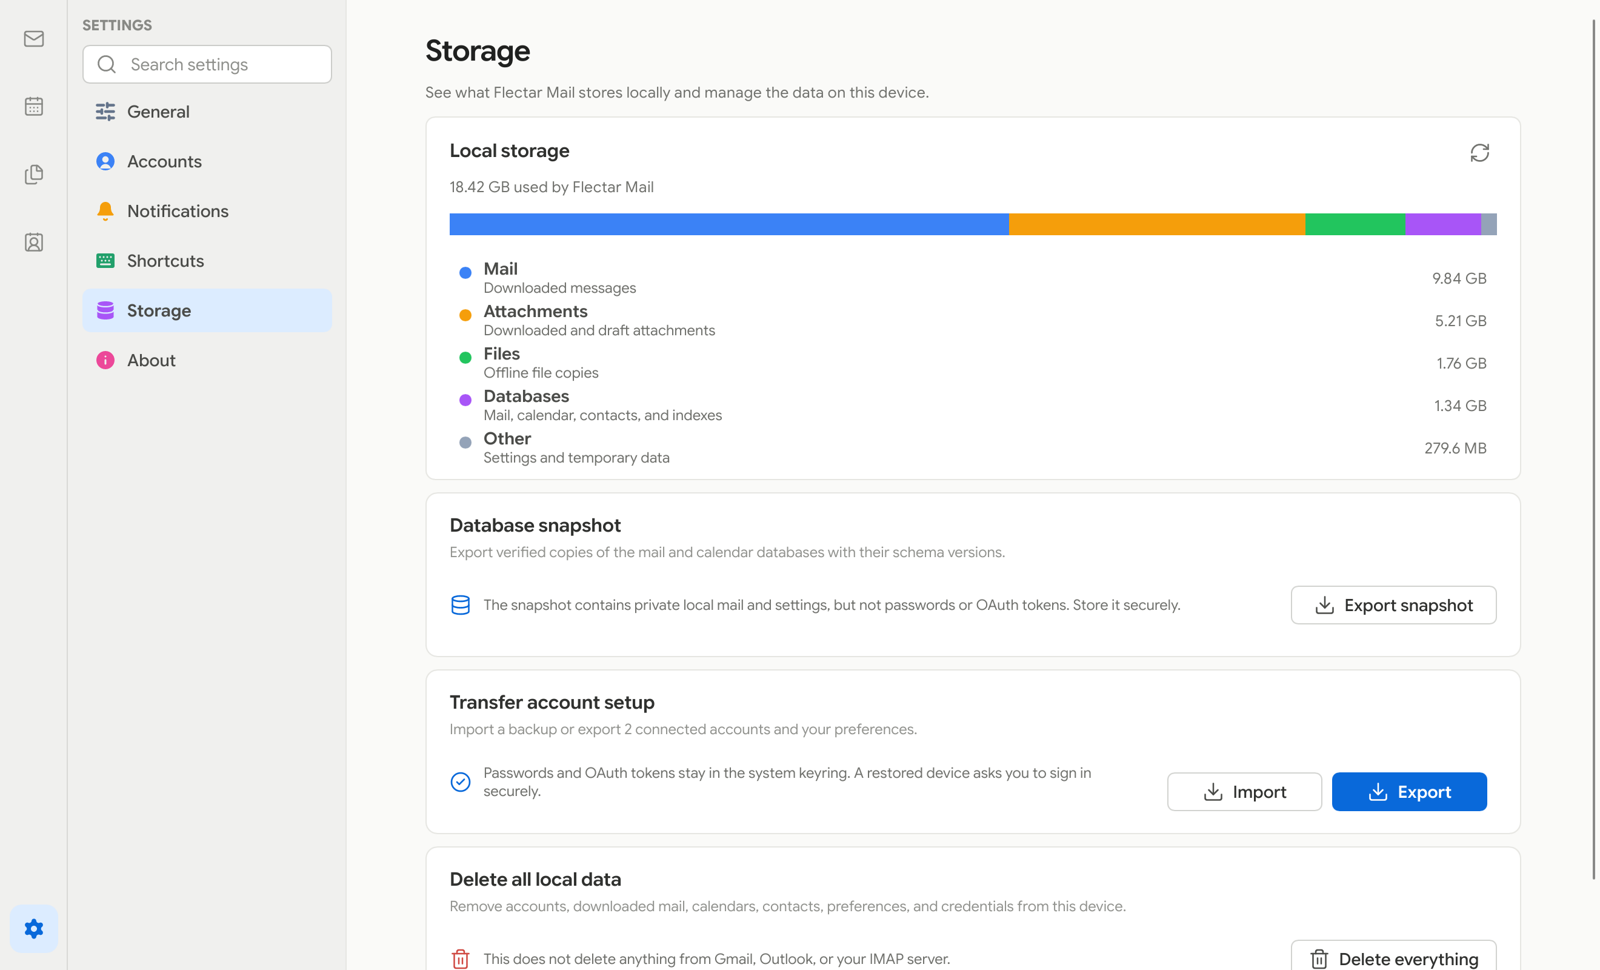The image size is (1600, 970).
Task: Click the Transfer account setup heading
Action: 552,702
